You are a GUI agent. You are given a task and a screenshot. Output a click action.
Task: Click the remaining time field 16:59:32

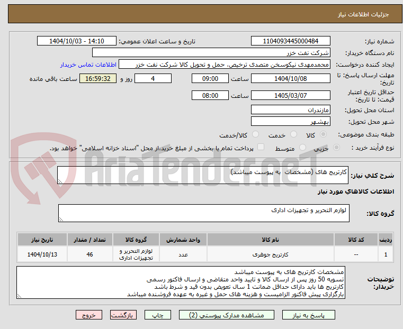tap(98, 78)
